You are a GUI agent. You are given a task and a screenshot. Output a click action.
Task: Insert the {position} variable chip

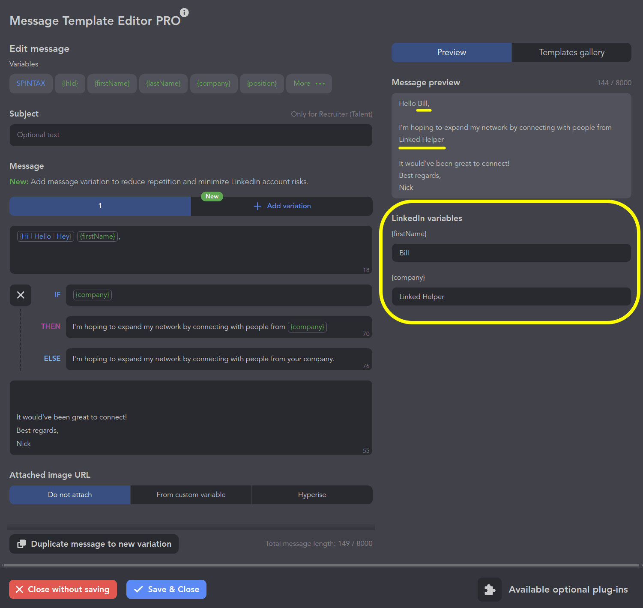[262, 84]
